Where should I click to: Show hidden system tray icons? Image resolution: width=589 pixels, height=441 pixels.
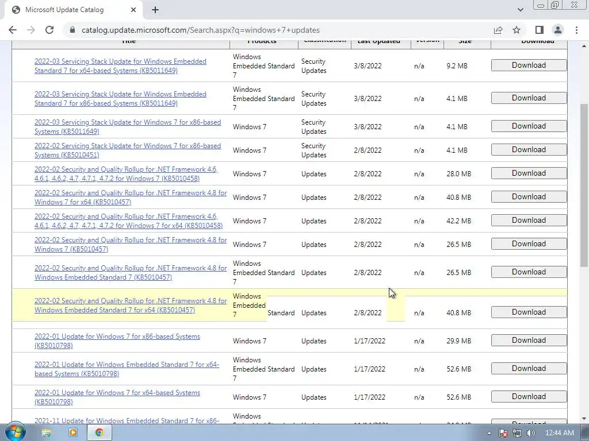coord(489,433)
